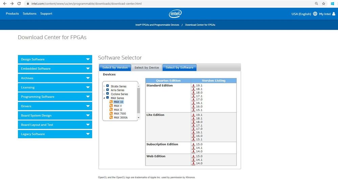Download Standard Edition version 19.1
Image resolution: width=338 pixels, height=180 pixels.
(x=197, y=85)
